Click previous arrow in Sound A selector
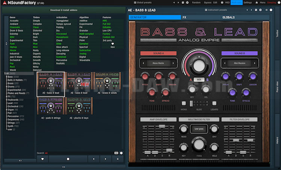The image size is (281, 170). (143, 63)
